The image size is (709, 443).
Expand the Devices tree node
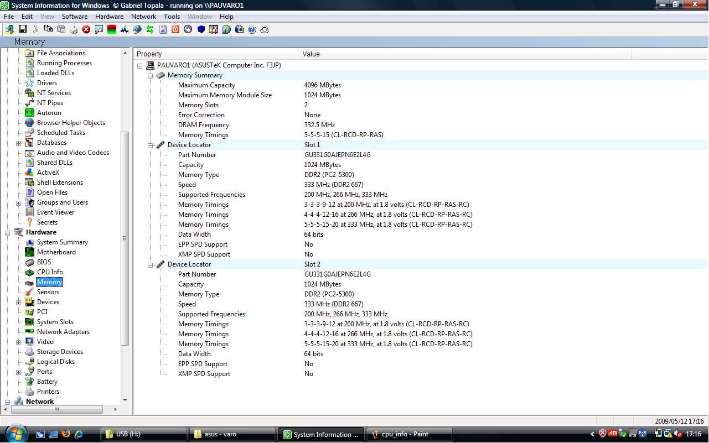18,303
